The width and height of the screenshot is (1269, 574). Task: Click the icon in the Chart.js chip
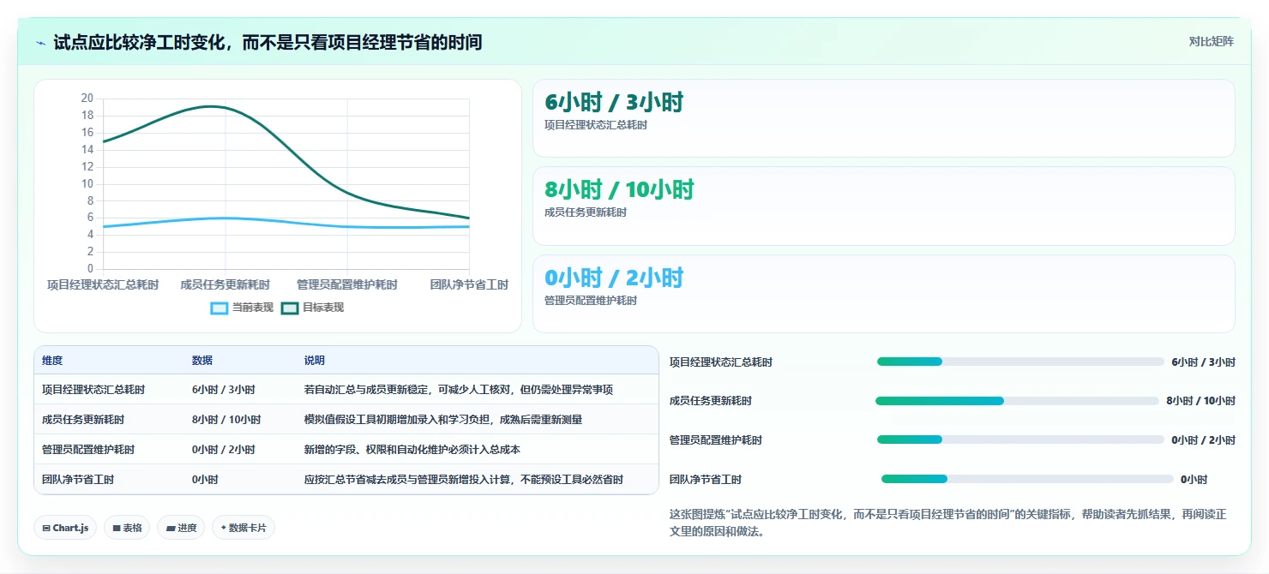(x=46, y=529)
